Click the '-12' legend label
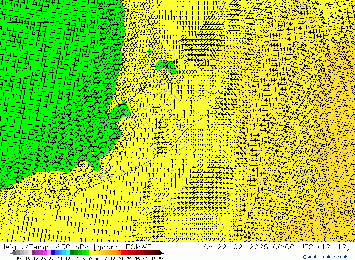This screenshot has width=355, height=260. [x=75, y=259]
